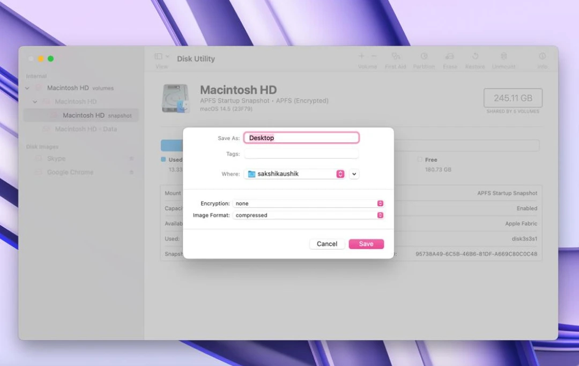Image resolution: width=579 pixels, height=366 pixels.
Task: Click the Used legend label
Action: 175,160
